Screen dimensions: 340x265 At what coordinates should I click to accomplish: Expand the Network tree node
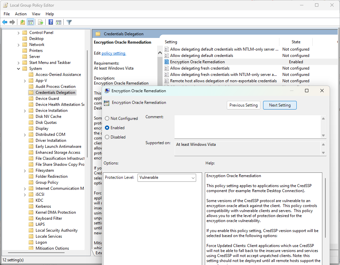[x=18, y=45]
